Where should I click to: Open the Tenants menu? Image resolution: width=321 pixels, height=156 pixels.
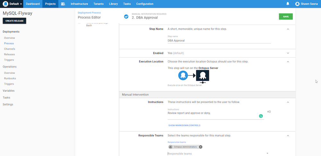click(99, 4)
